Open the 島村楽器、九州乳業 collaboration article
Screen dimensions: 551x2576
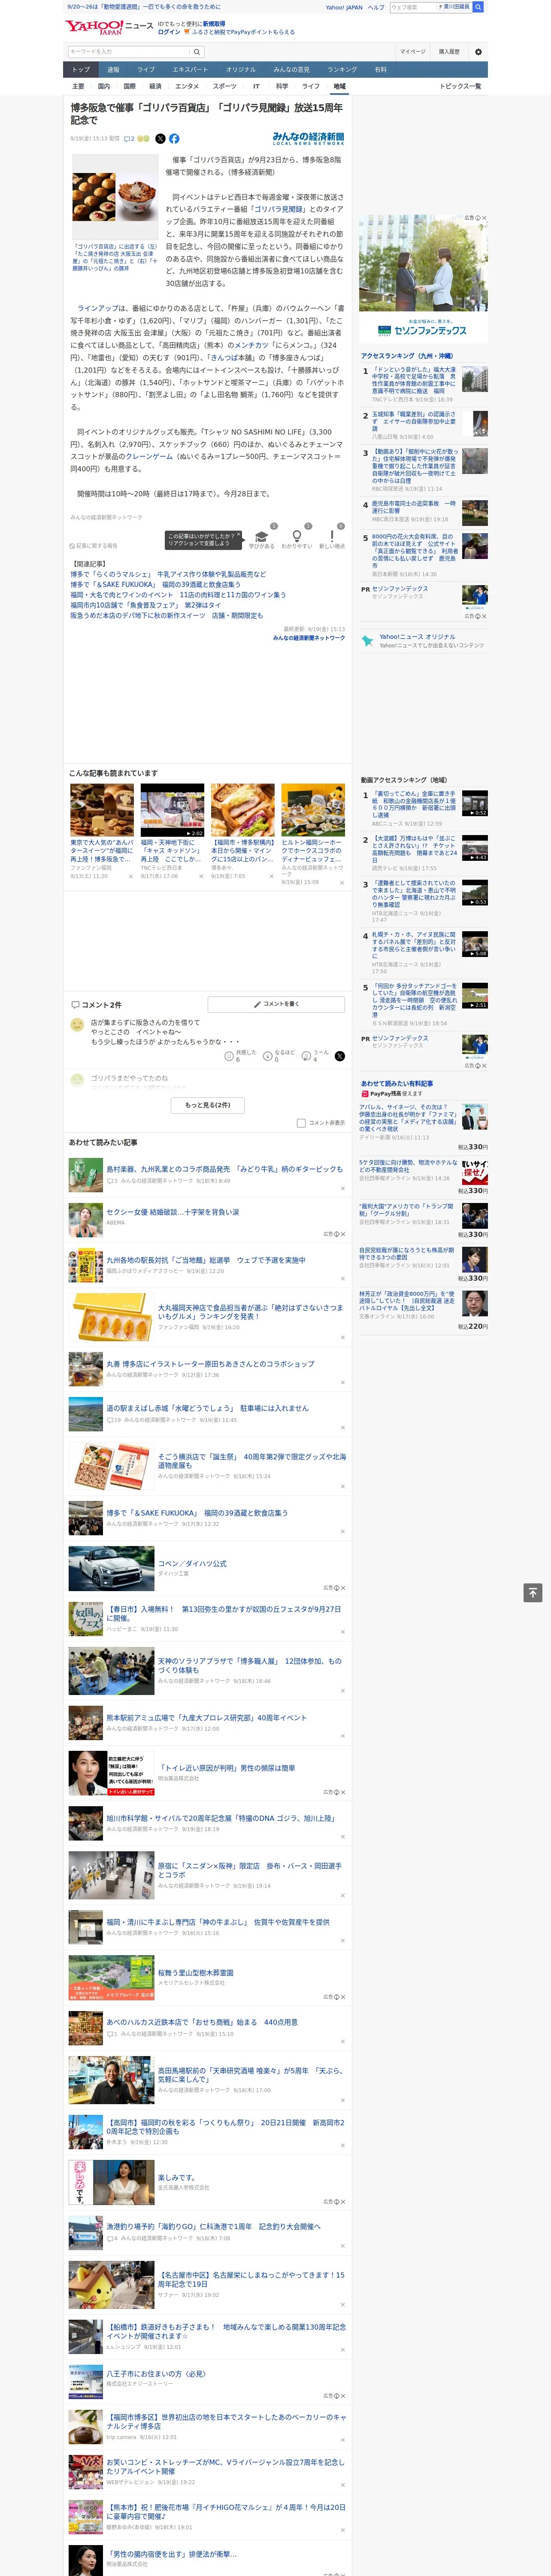224,1169
